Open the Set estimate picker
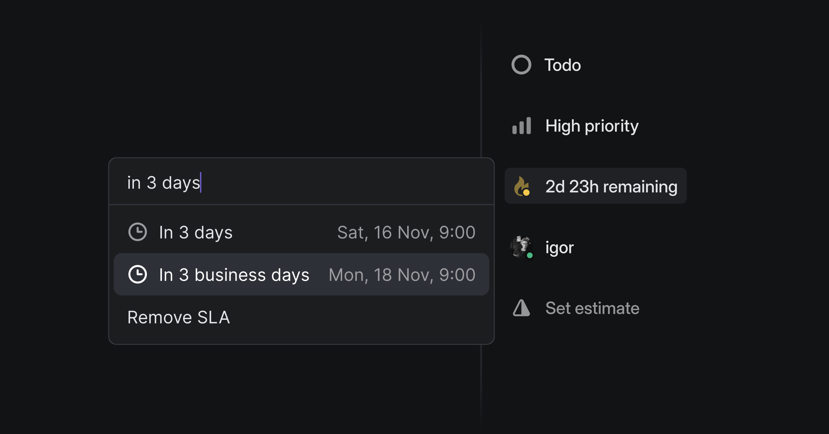The width and height of the screenshot is (829, 434). point(593,308)
